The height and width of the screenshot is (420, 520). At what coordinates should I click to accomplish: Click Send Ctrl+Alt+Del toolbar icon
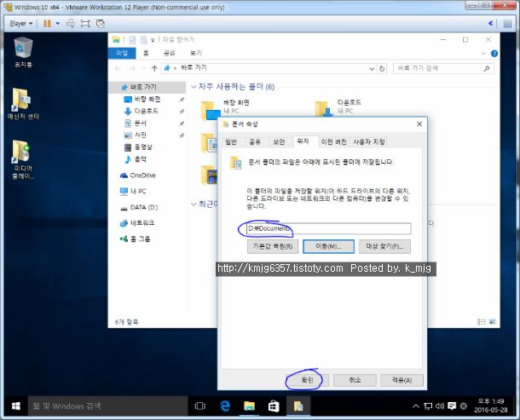[x=70, y=24]
